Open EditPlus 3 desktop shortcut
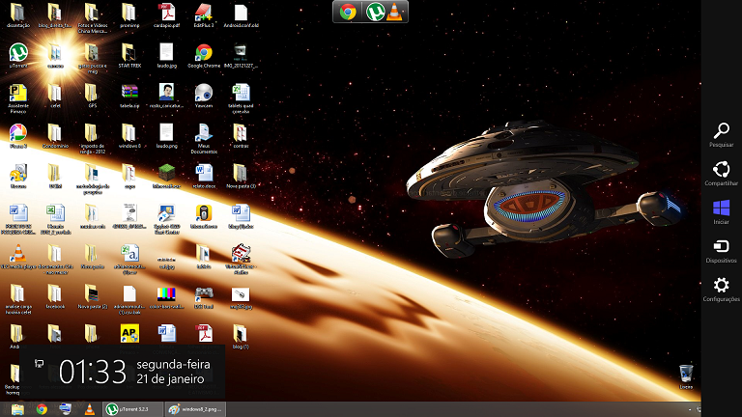Screen dimensions: 742x417 click(204, 15)
